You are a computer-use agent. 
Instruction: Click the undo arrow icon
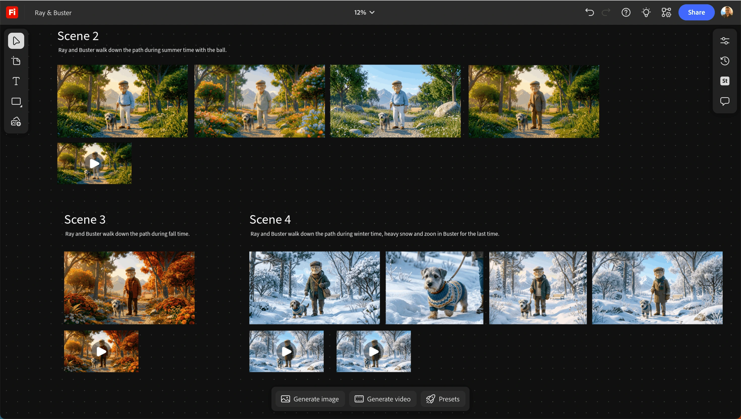[589, 12]
